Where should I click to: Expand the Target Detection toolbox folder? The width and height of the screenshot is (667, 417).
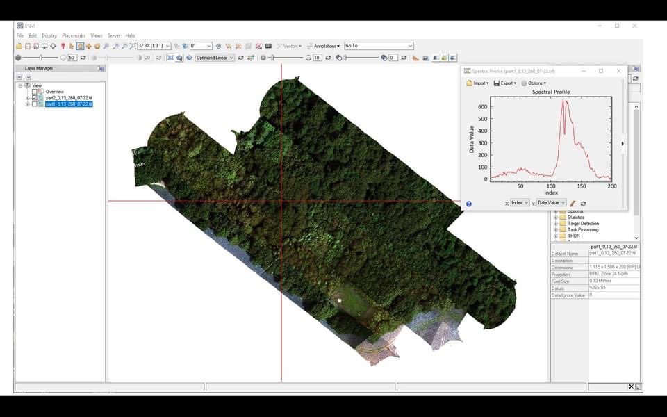point(556,223)
